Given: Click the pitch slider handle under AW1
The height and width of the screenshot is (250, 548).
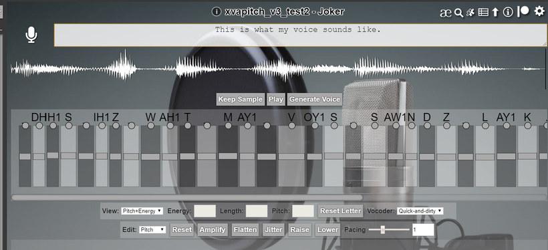Looking at the screenshot, I should [396, 156].
